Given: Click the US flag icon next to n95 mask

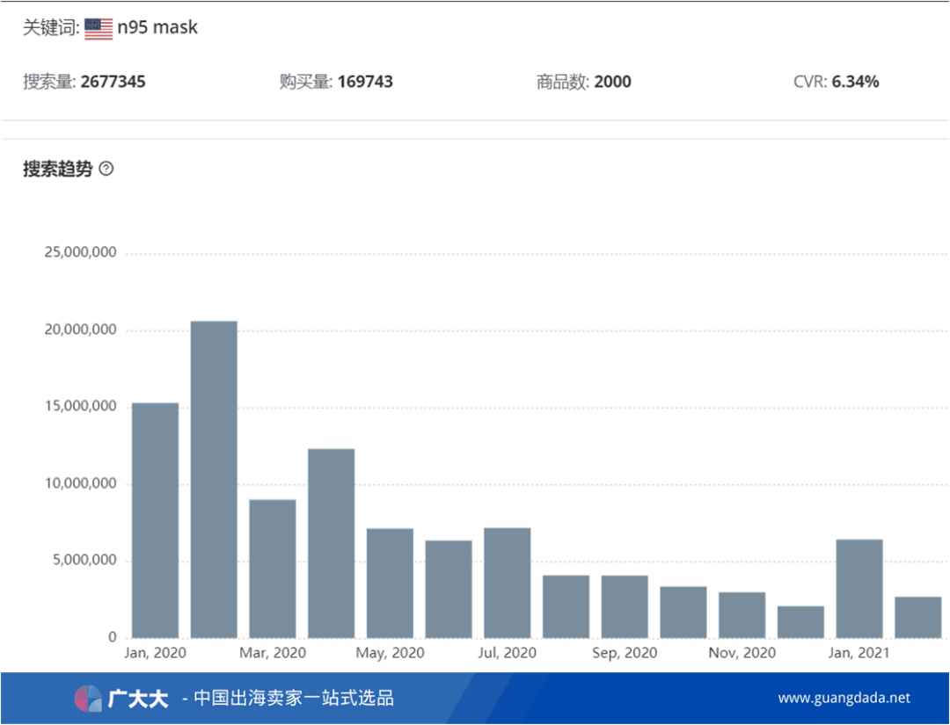Looking at the screenshot, I should coord(99,28).
